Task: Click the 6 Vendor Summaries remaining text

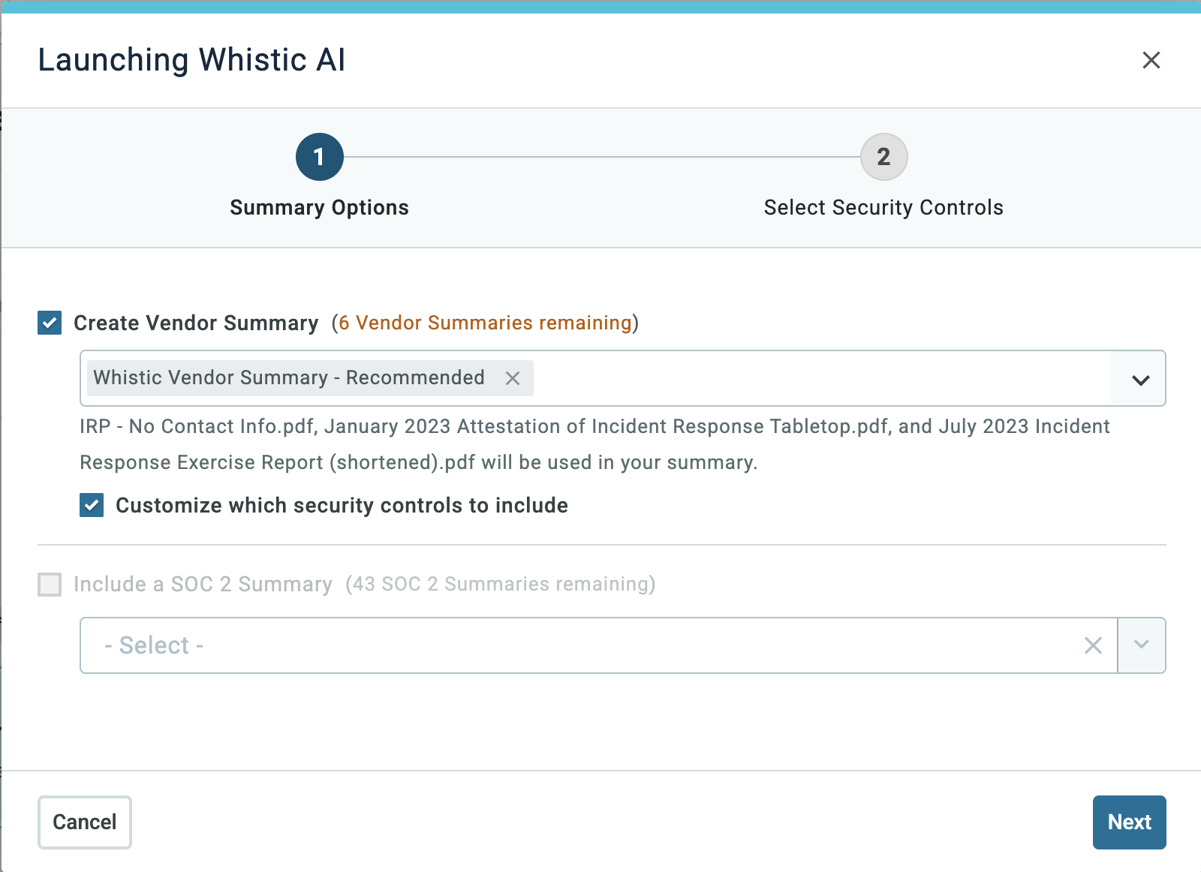Action: [485, 323]
